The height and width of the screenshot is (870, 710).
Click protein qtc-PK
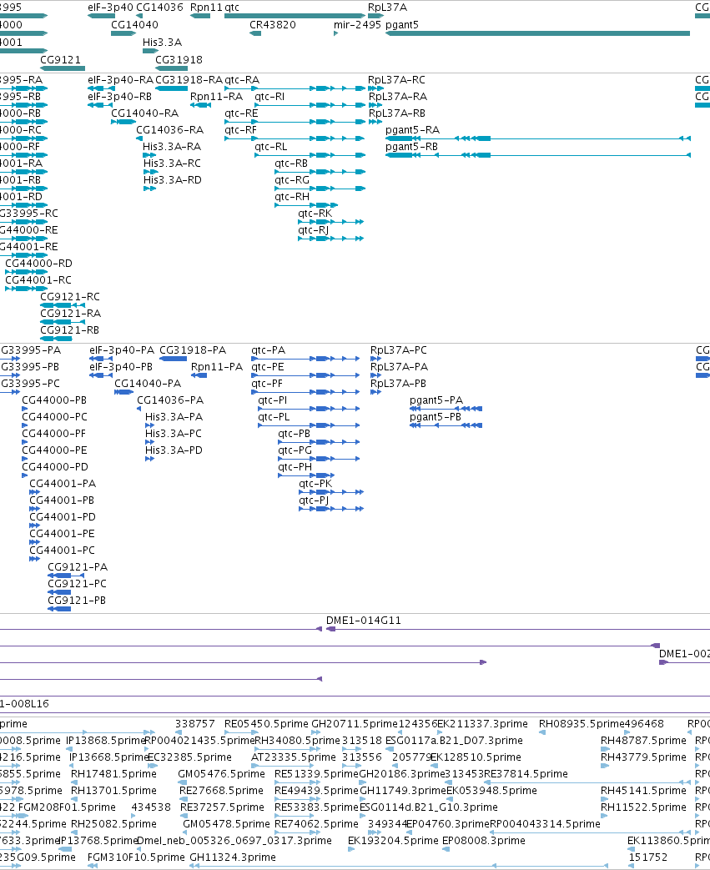315,483
